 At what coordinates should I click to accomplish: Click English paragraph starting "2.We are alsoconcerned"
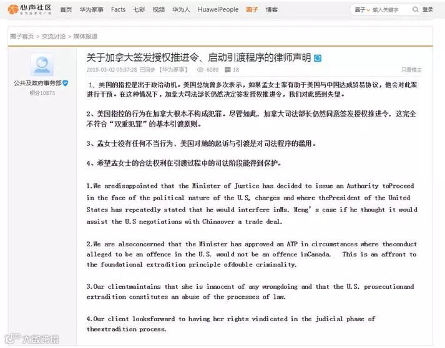pos(252,254)
